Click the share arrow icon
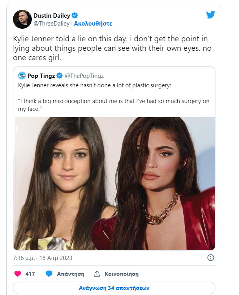The height and width of the screenshot is (295, 239). [x=97, y=274]
